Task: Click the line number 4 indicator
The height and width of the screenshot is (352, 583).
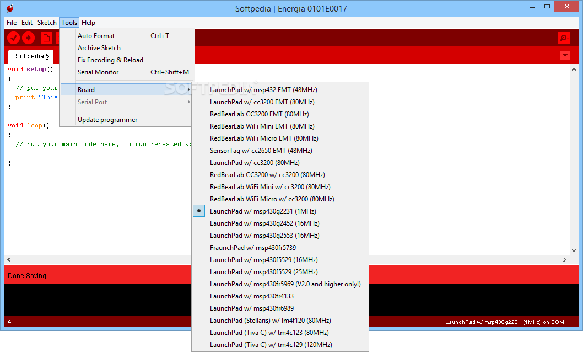Action: coord(9,322)
